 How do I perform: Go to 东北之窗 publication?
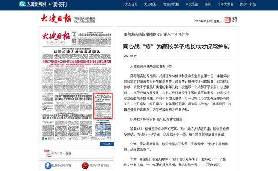(x=192, y=4)
